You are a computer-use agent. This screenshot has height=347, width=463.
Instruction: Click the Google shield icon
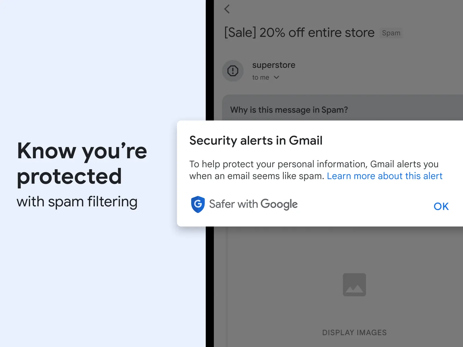coord(198,204)
